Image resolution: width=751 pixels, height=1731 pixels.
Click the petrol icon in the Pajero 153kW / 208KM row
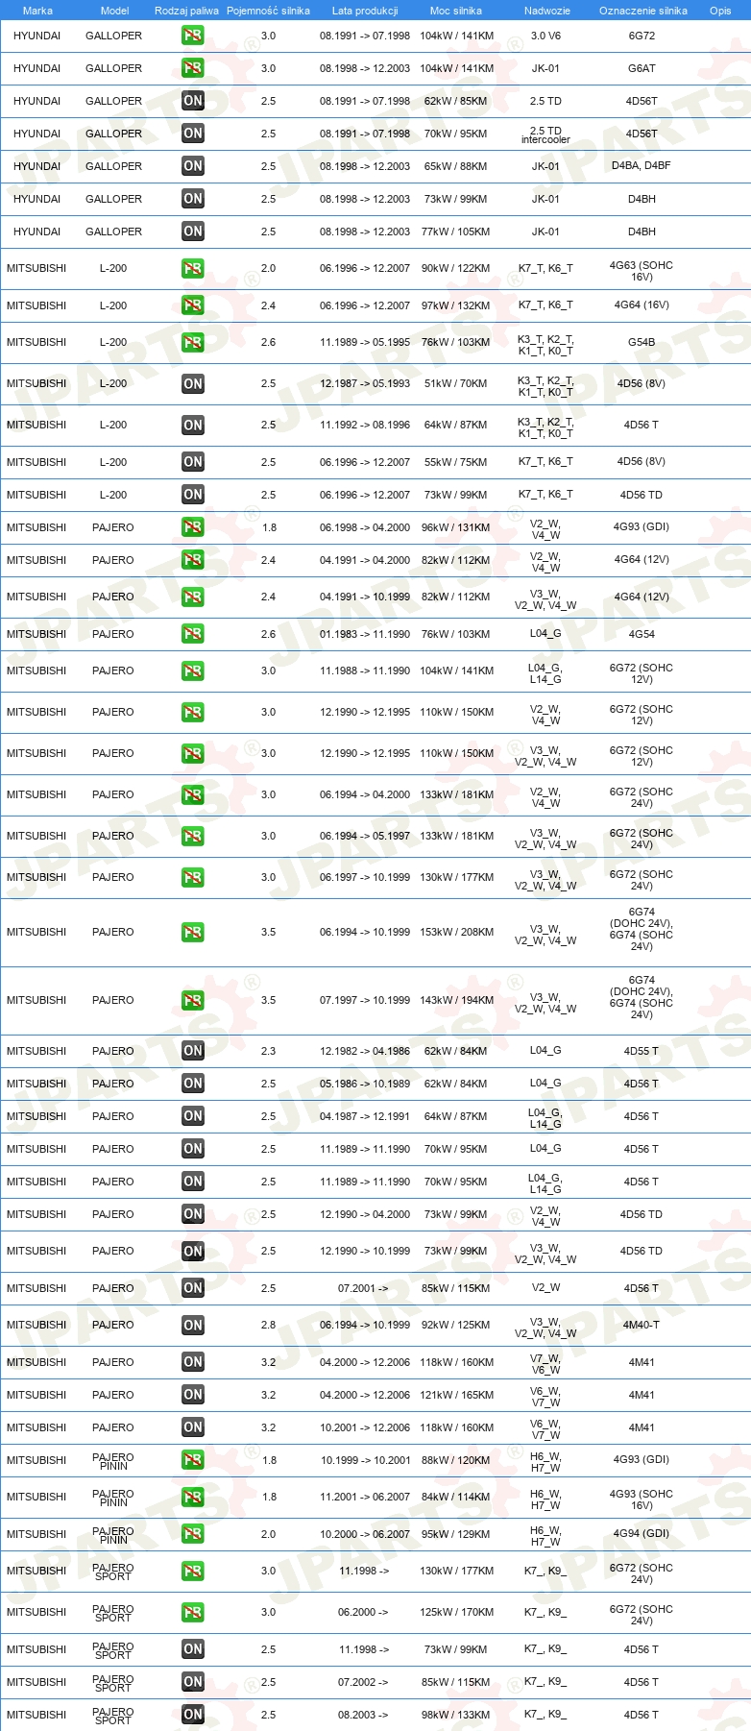pos(193,933)
